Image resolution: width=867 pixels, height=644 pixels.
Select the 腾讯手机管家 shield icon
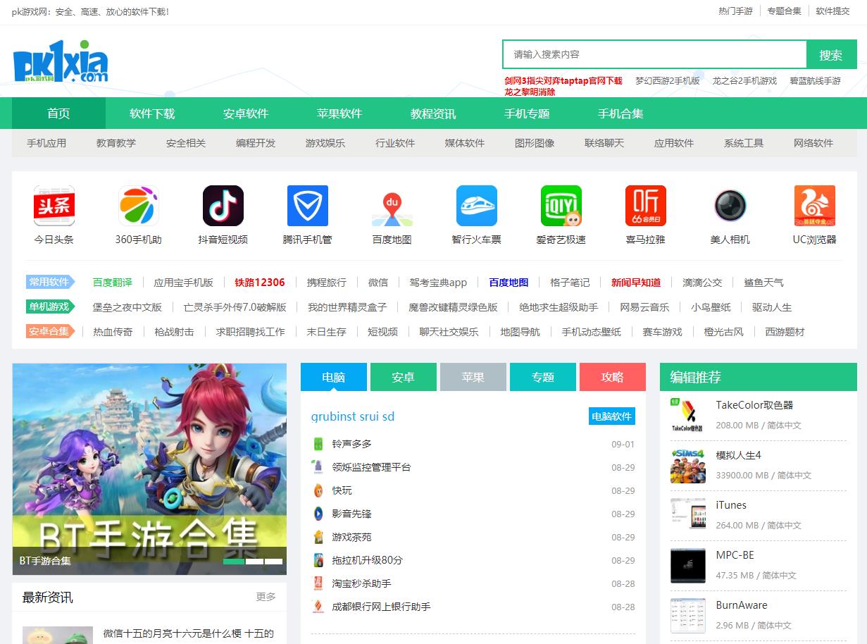308,206
